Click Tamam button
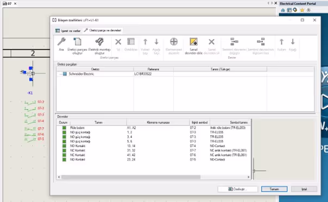The width and height of the screenshot is (328, 202). [x=274, y=189]
